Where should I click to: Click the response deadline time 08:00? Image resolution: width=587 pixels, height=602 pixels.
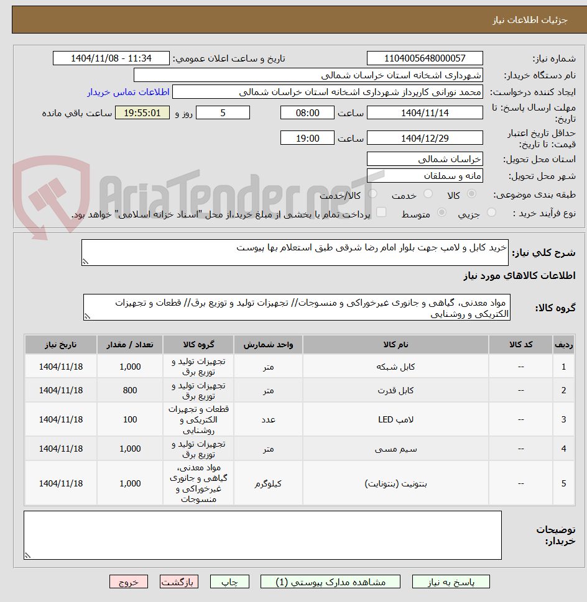pyautogui.click(x=307, y=113)
